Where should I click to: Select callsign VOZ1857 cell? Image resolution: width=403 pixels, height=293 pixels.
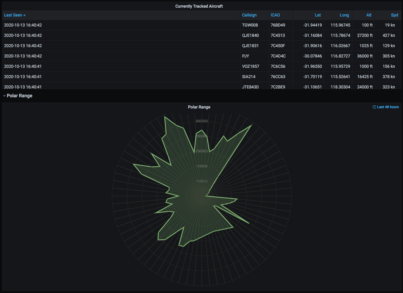(x=251, y=66)
